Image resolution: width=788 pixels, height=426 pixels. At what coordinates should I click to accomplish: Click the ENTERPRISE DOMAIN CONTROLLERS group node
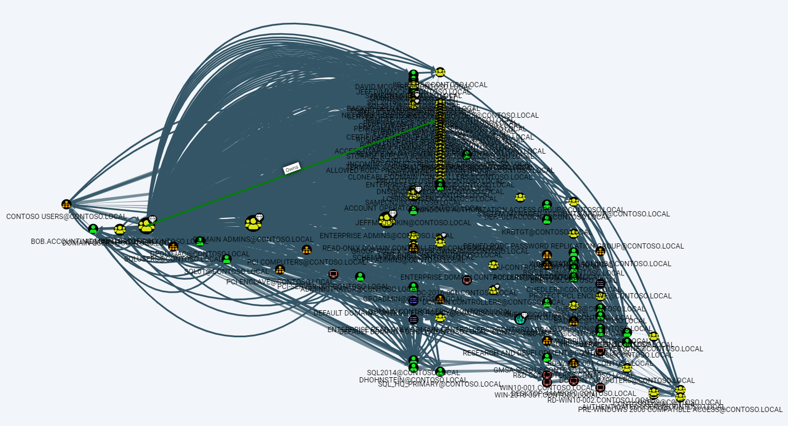pos(493,265)
